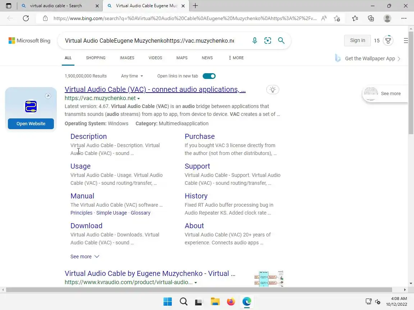Open the MORE search categories menu
414x310 pixels.
(236, 58)
